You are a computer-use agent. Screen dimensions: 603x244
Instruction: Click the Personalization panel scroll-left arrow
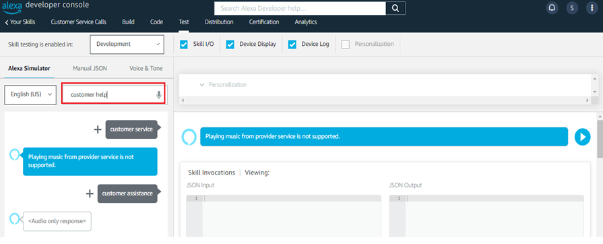coord(183,100)
